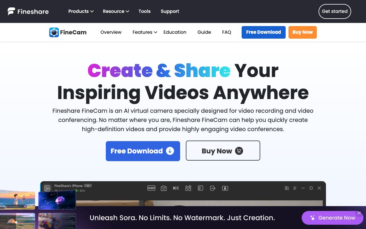Image resolution: width=366 pixels, height=229 pixels.
Task: Click the export arrow icon in the app toolbar
Action: click(213, 188)
